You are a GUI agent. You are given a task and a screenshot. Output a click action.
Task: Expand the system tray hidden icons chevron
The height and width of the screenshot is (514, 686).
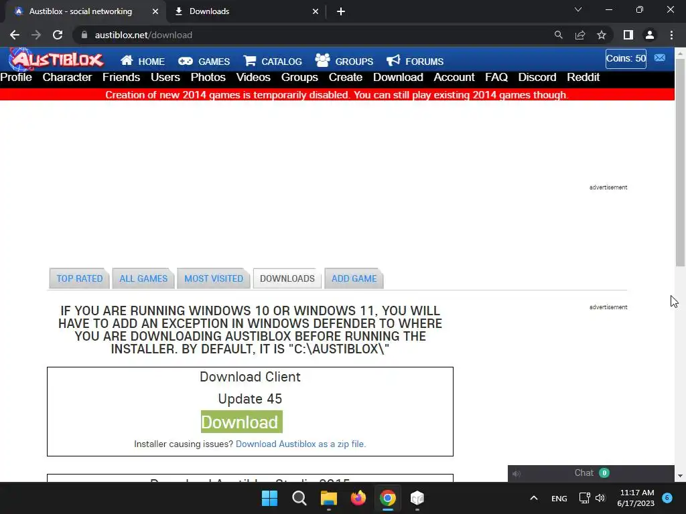(x=534, y=498)
